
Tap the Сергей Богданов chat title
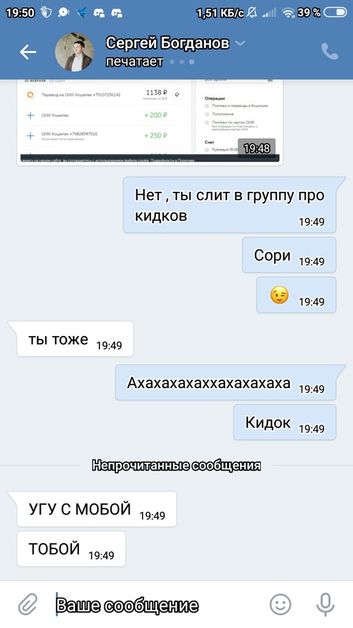click(167, 43)
